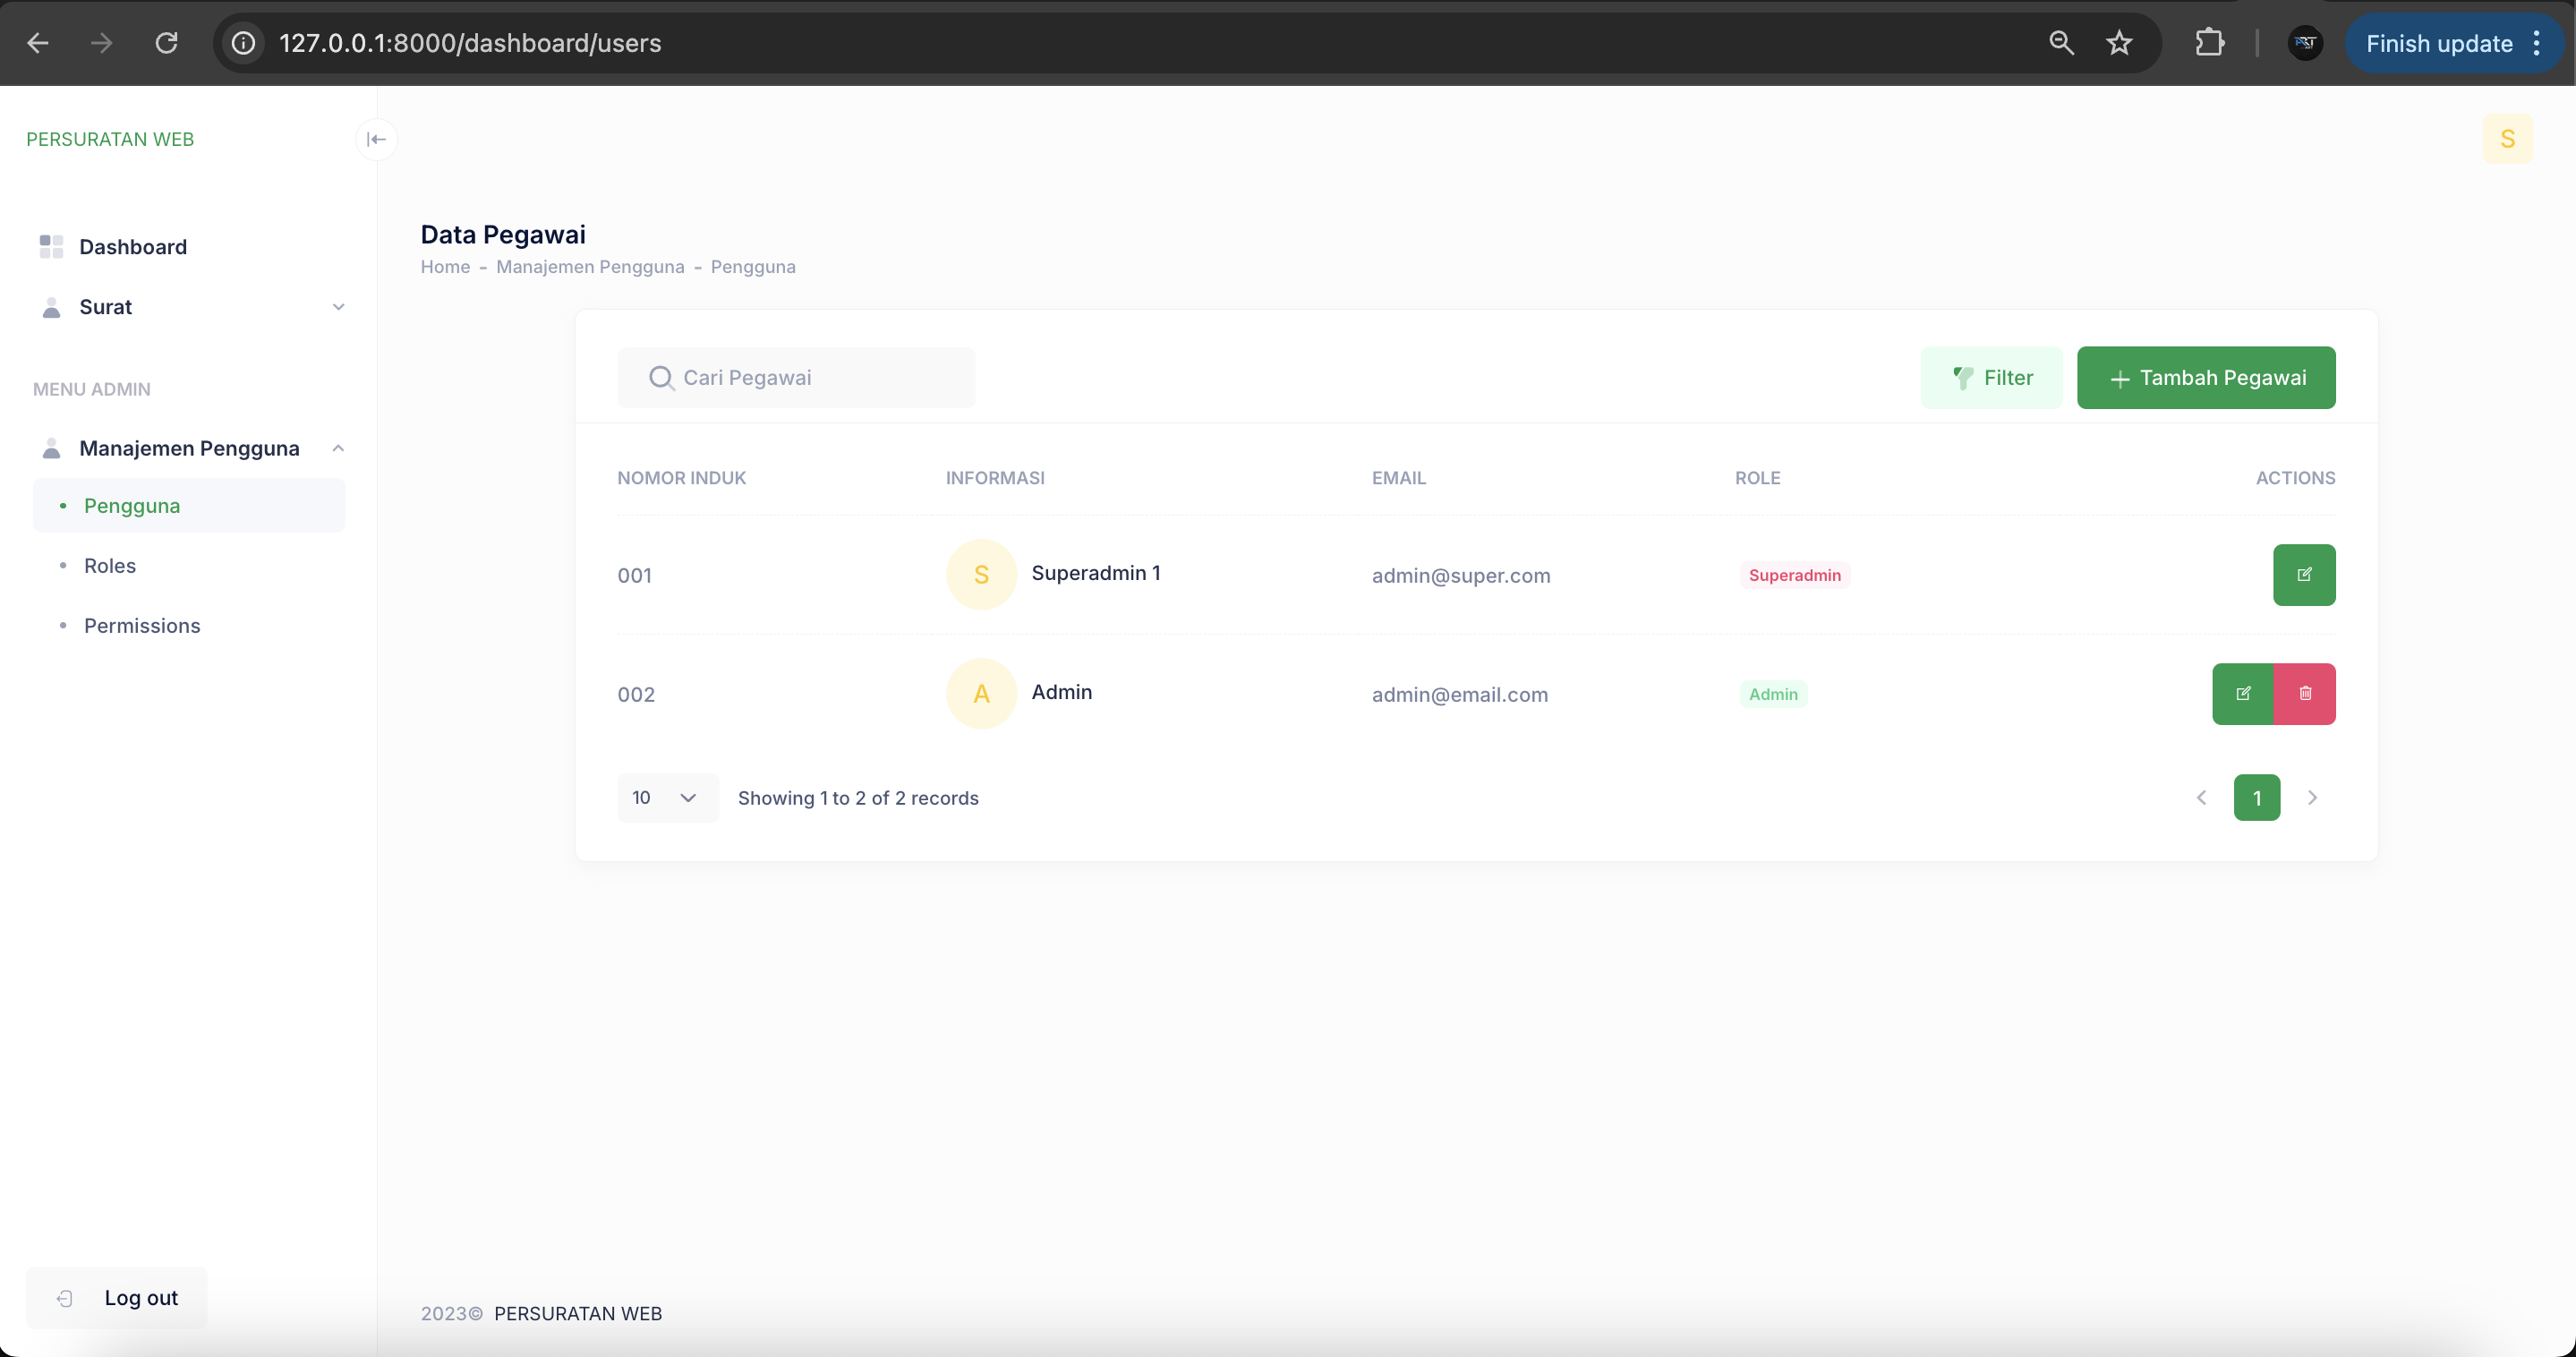The height and width of the screenshot is (1357, 2576).
Task: Open Roles submenu item
Action: tap(110, 565)
